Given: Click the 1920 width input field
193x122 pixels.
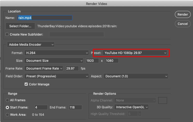Looking at the screenshot, I should (92, 61).
